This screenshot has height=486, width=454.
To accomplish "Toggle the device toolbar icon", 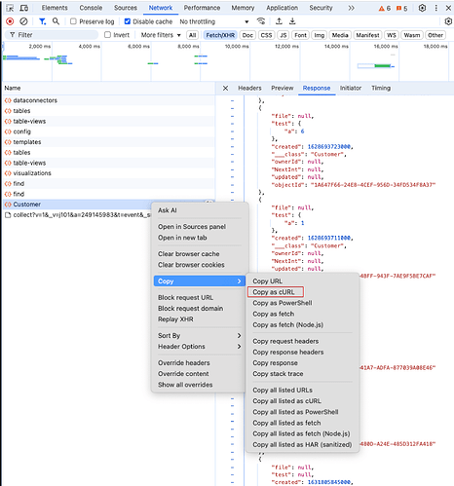I will 24,8.
